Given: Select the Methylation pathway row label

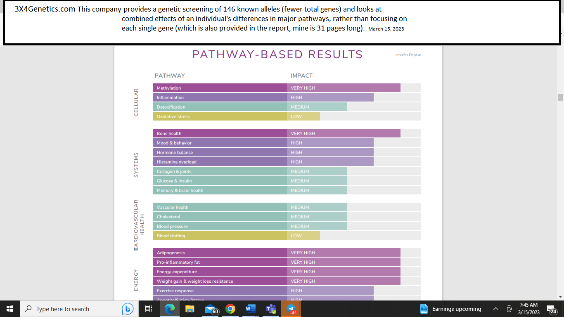Looking at the screenshot, I should click(x=168, y=88).
